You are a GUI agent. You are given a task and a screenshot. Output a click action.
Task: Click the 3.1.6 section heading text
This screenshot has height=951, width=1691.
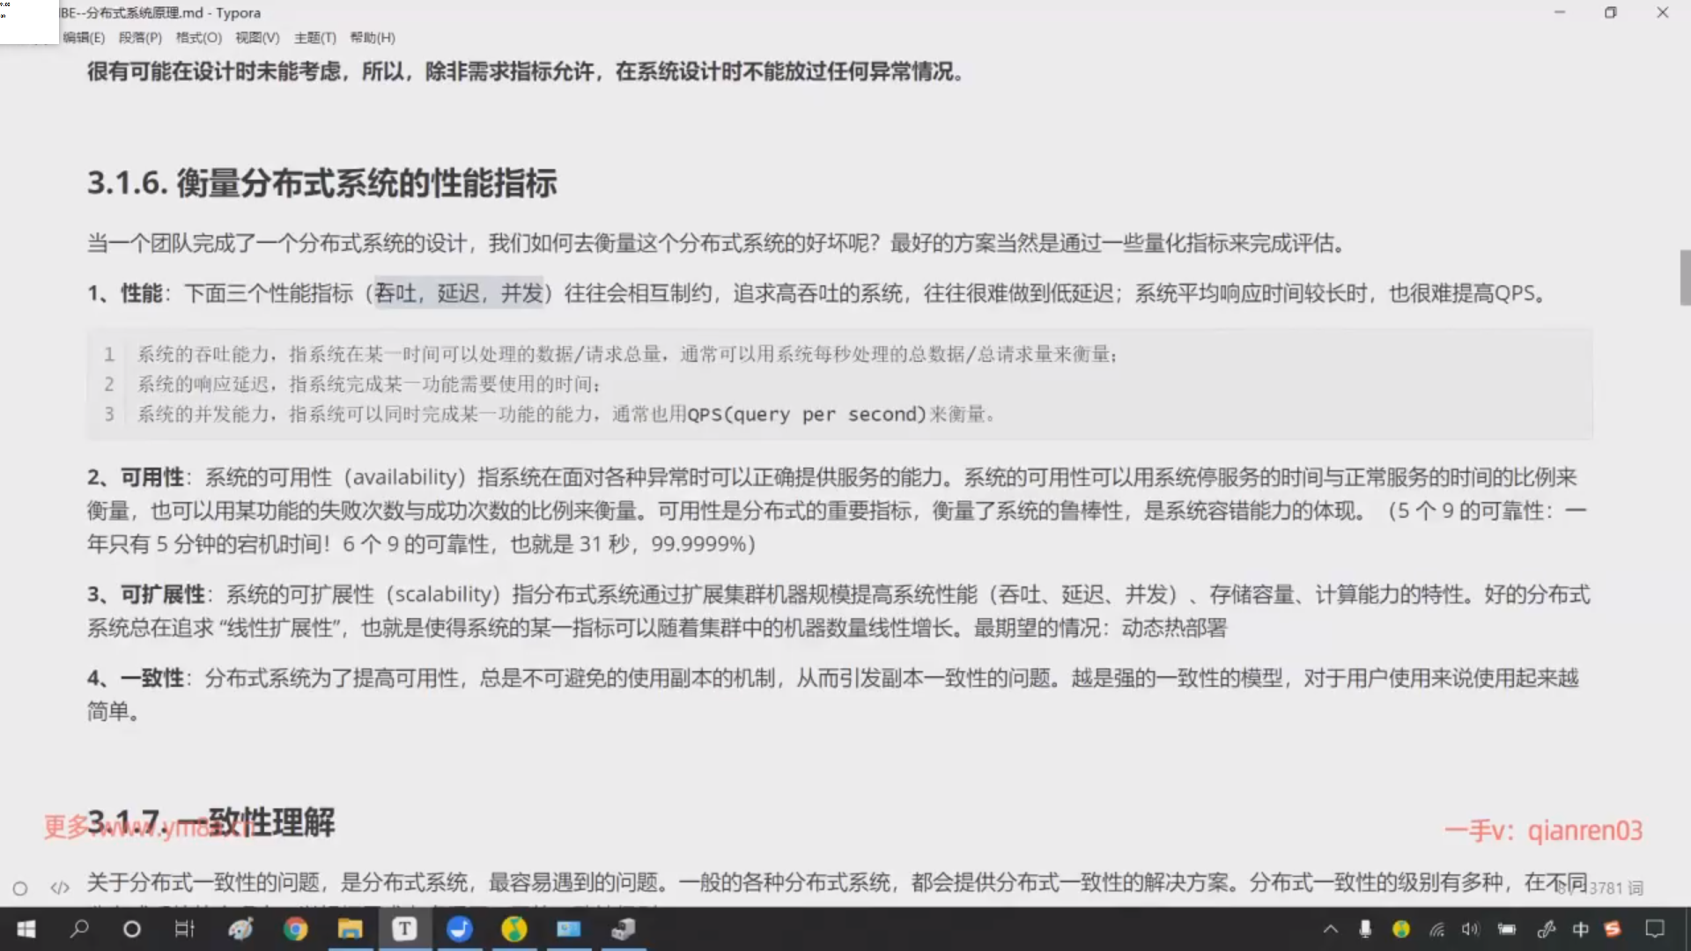point(321,183)
